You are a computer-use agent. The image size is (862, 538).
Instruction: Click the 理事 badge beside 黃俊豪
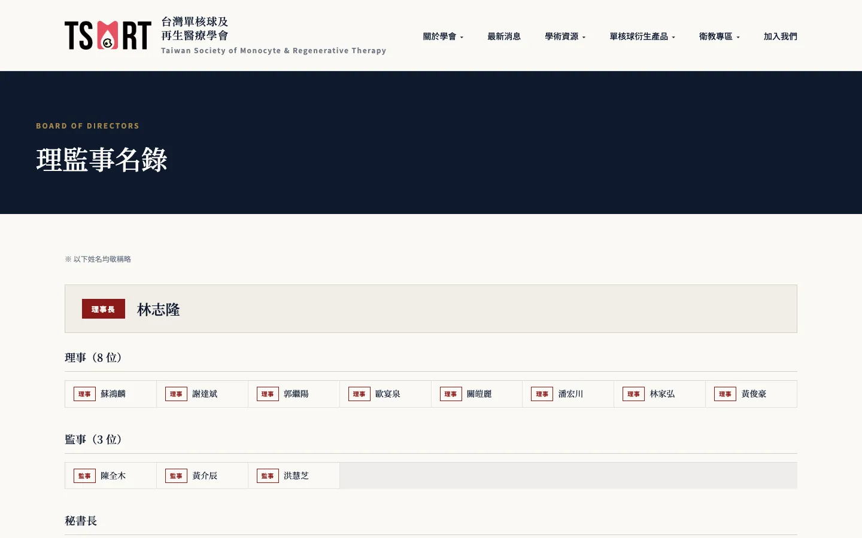tap(726, 394)
